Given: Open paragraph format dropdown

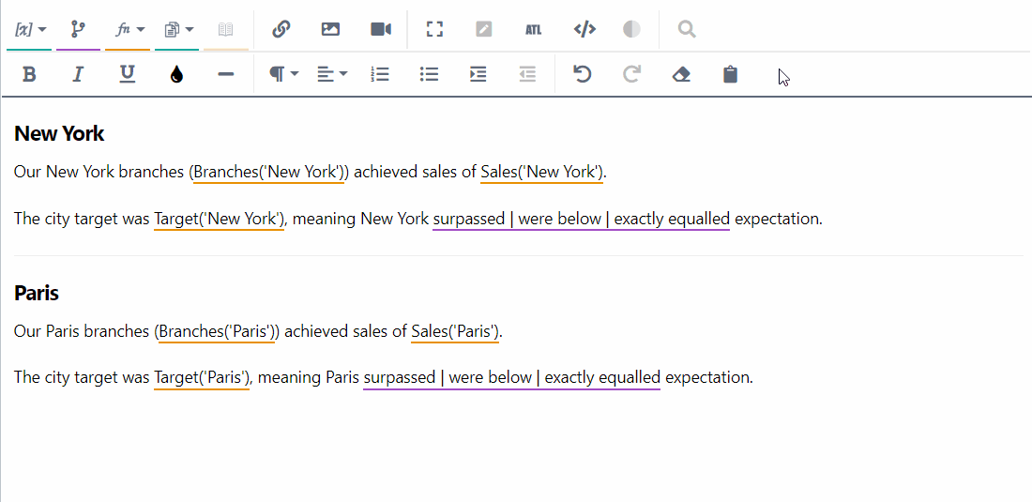Looking at the screenshot, I should (283, 74).
